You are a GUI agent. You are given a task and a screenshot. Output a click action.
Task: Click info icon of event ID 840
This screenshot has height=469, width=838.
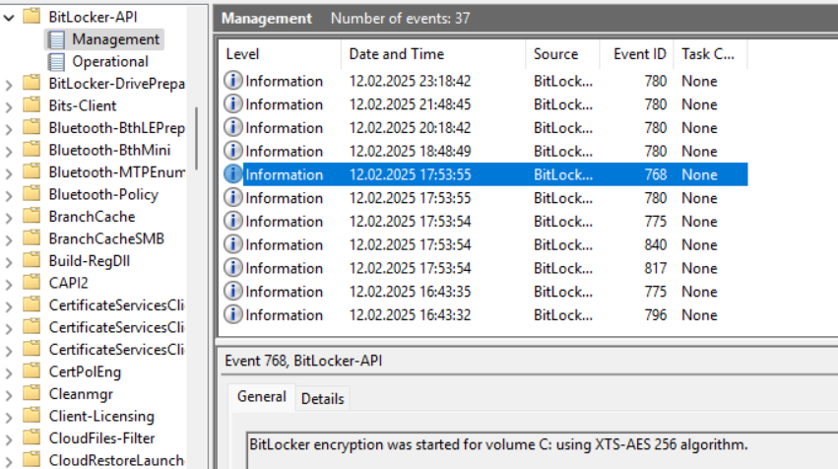tap(232, 244)
